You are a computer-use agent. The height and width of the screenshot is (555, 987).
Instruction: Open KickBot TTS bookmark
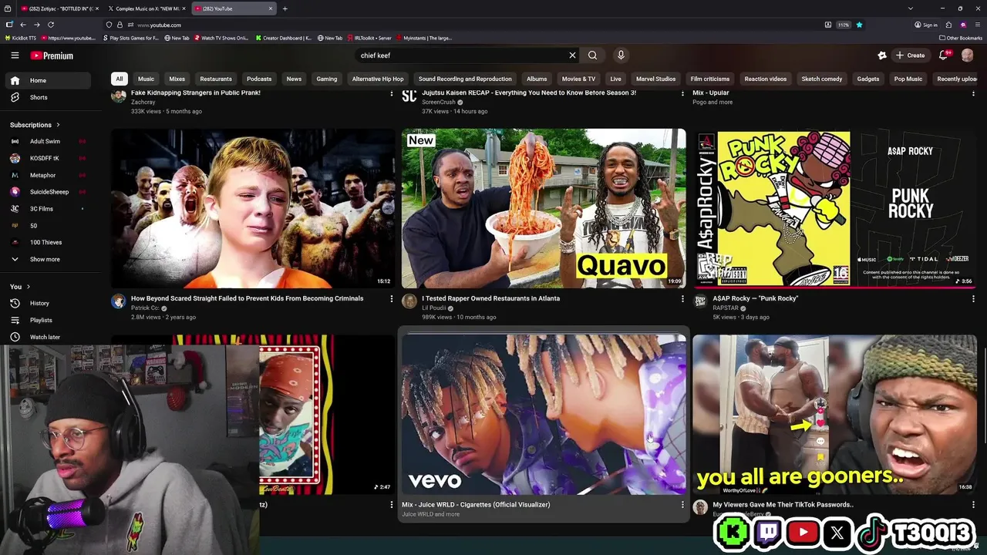click(x=21, y=38)
